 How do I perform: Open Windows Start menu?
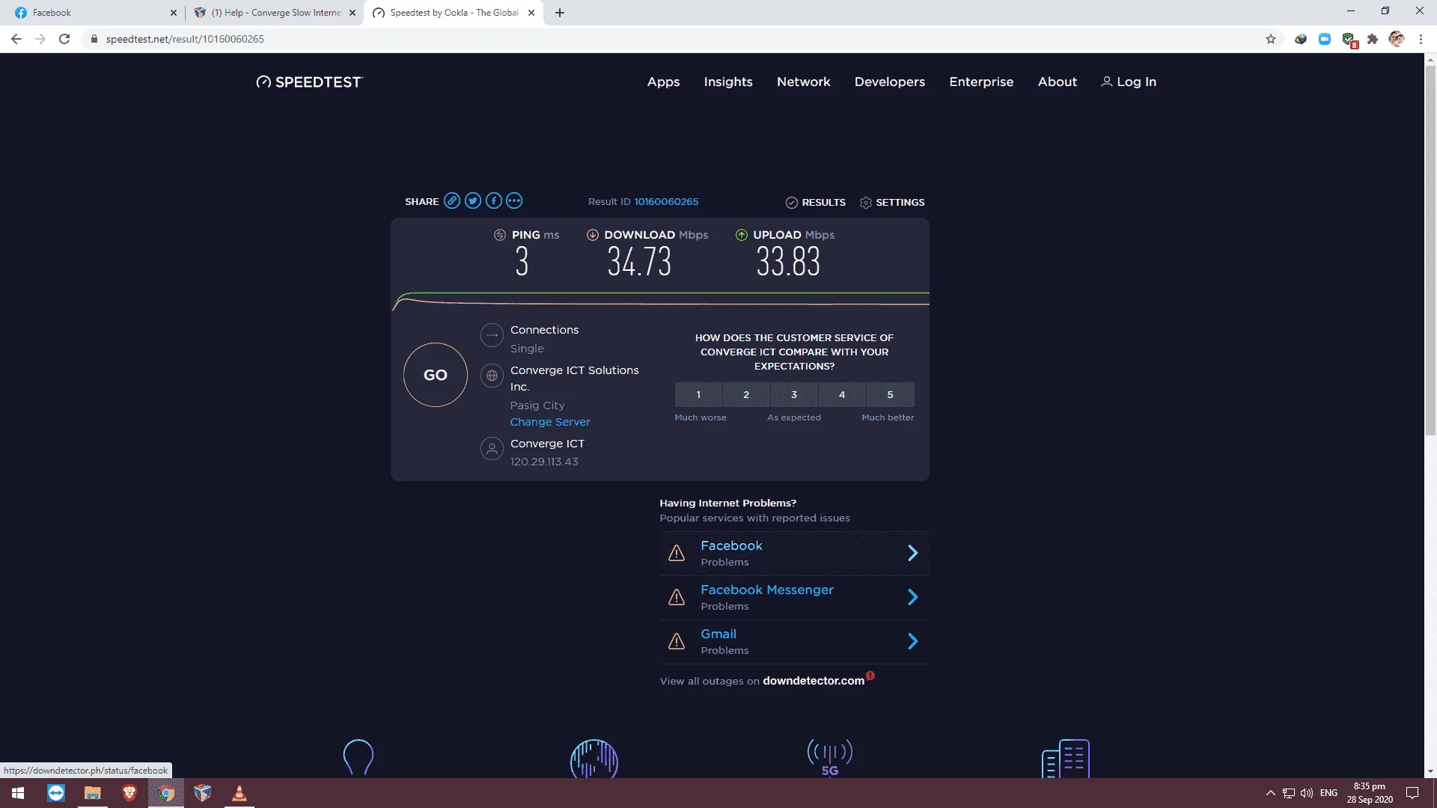click(18, 793)
